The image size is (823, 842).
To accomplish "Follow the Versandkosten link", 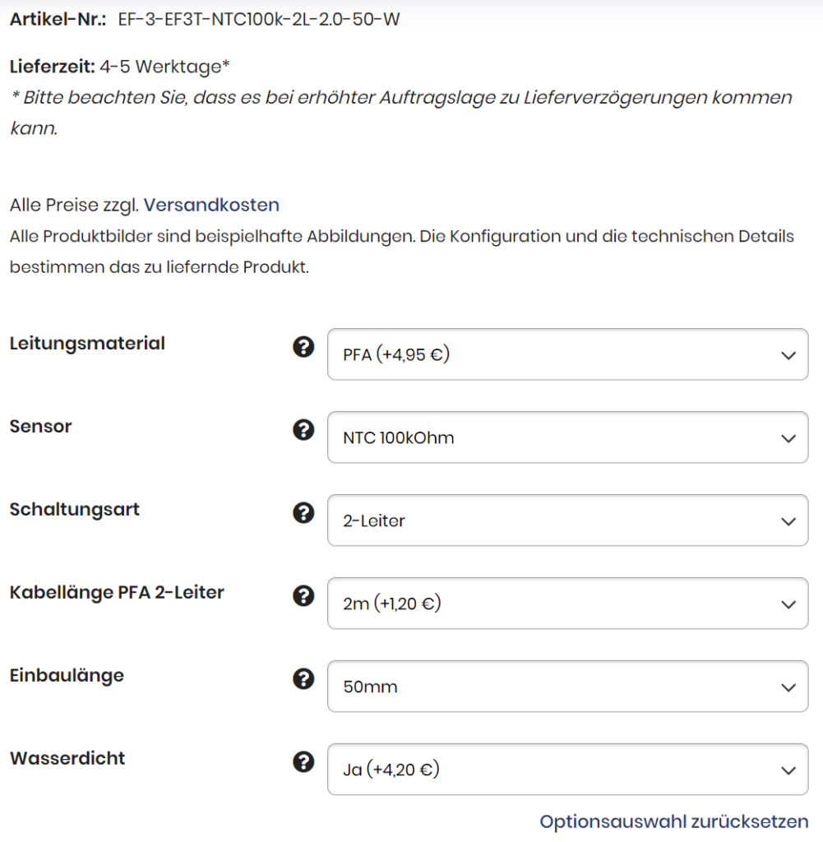I will click(211, 205).
